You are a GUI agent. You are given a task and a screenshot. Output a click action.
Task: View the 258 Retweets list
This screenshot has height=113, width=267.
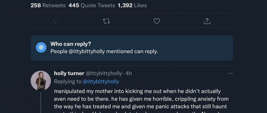point(48,5)
